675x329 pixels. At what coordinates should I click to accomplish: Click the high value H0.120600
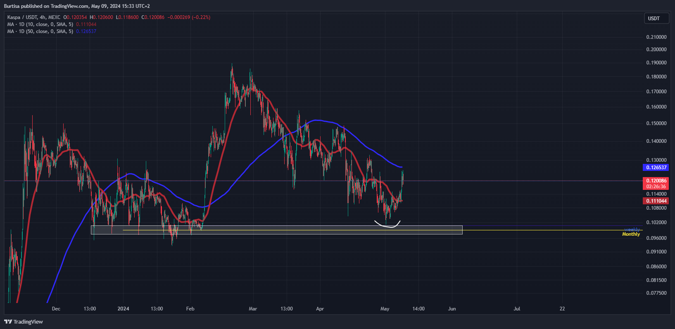pyautogui.click(x=101, y=17)
